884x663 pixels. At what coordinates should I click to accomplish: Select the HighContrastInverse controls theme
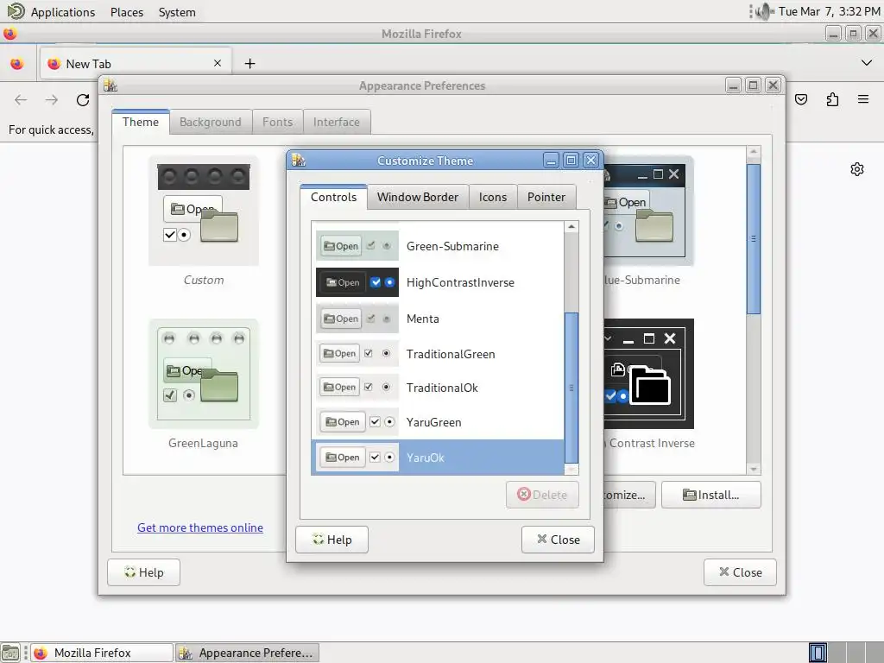(438, 282)
